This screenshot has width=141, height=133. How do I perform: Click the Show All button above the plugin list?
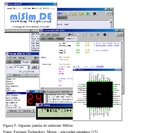click(16, 75)
